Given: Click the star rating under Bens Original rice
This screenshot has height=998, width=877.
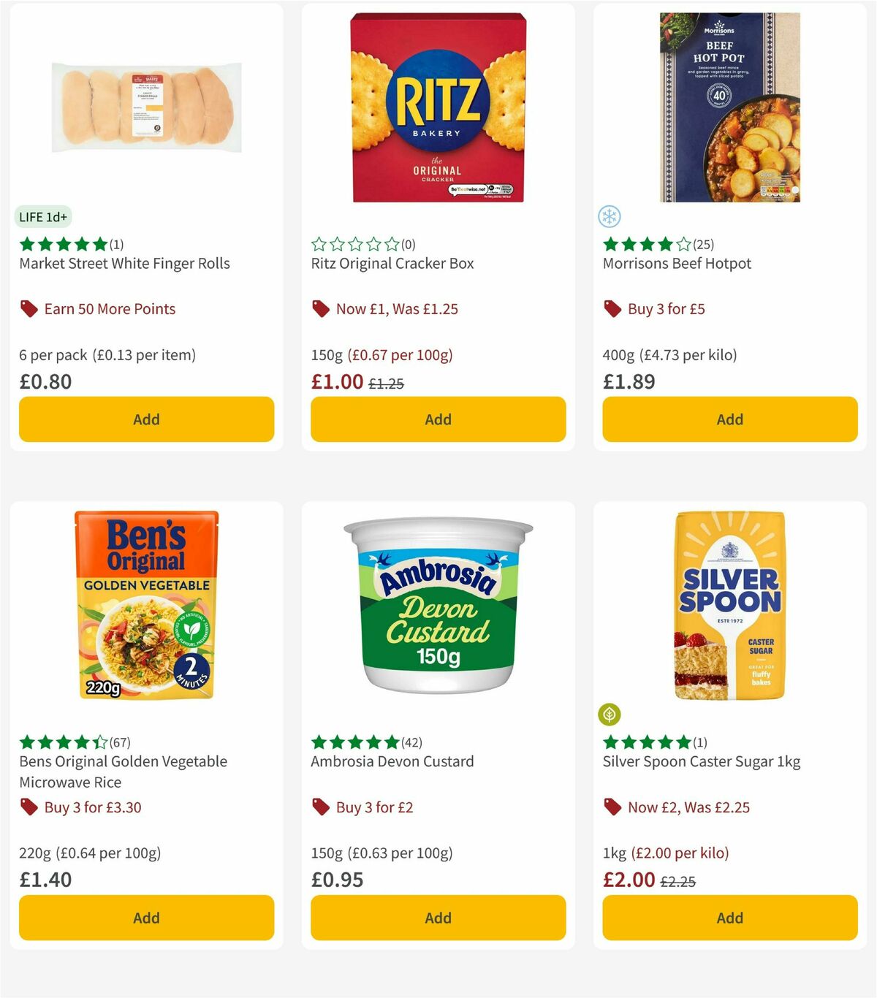Looking at the screenshot, I should [x=64, y=742].
